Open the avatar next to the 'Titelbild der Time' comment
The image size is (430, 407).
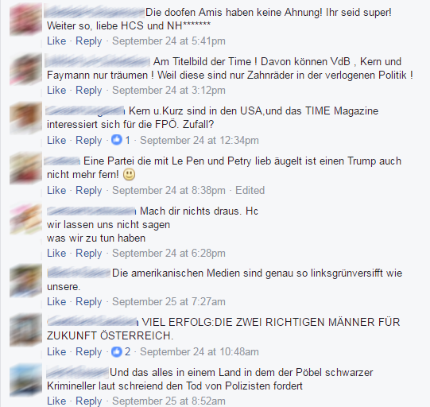point(25,69)
